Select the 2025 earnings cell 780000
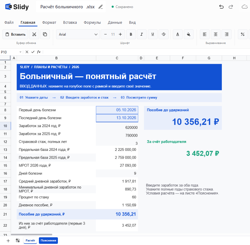 [117, 134]
